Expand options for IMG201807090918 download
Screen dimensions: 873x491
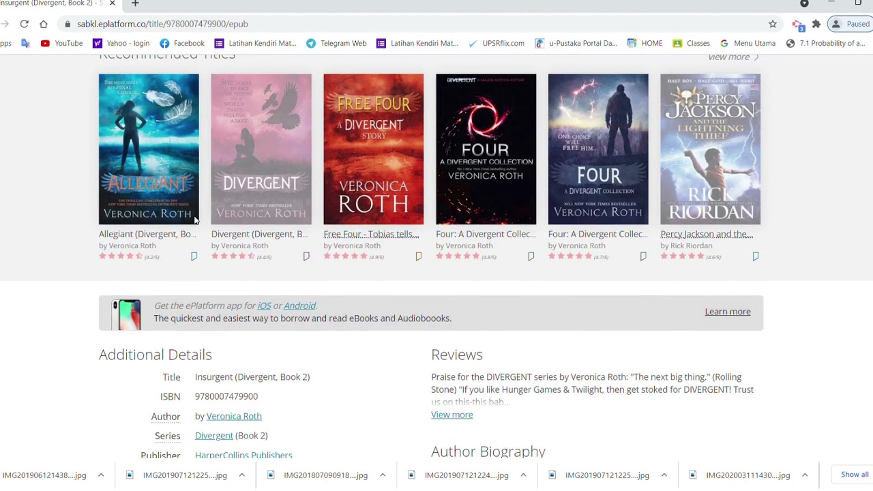pyautogui.click(x=383, y=475)
